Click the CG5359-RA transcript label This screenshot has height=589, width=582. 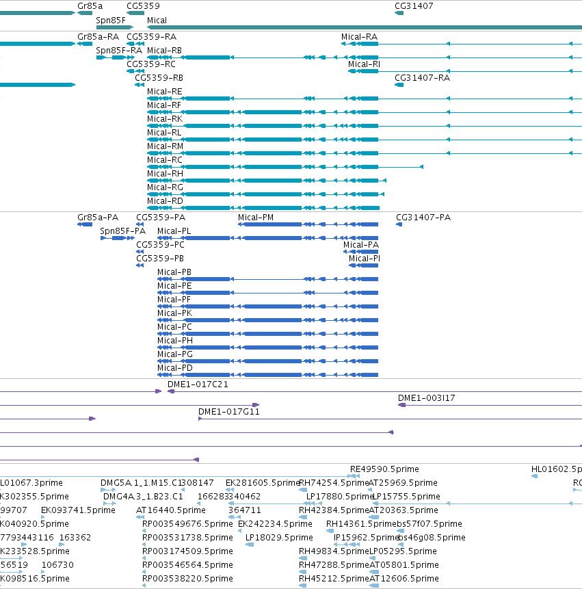[151, 37]
